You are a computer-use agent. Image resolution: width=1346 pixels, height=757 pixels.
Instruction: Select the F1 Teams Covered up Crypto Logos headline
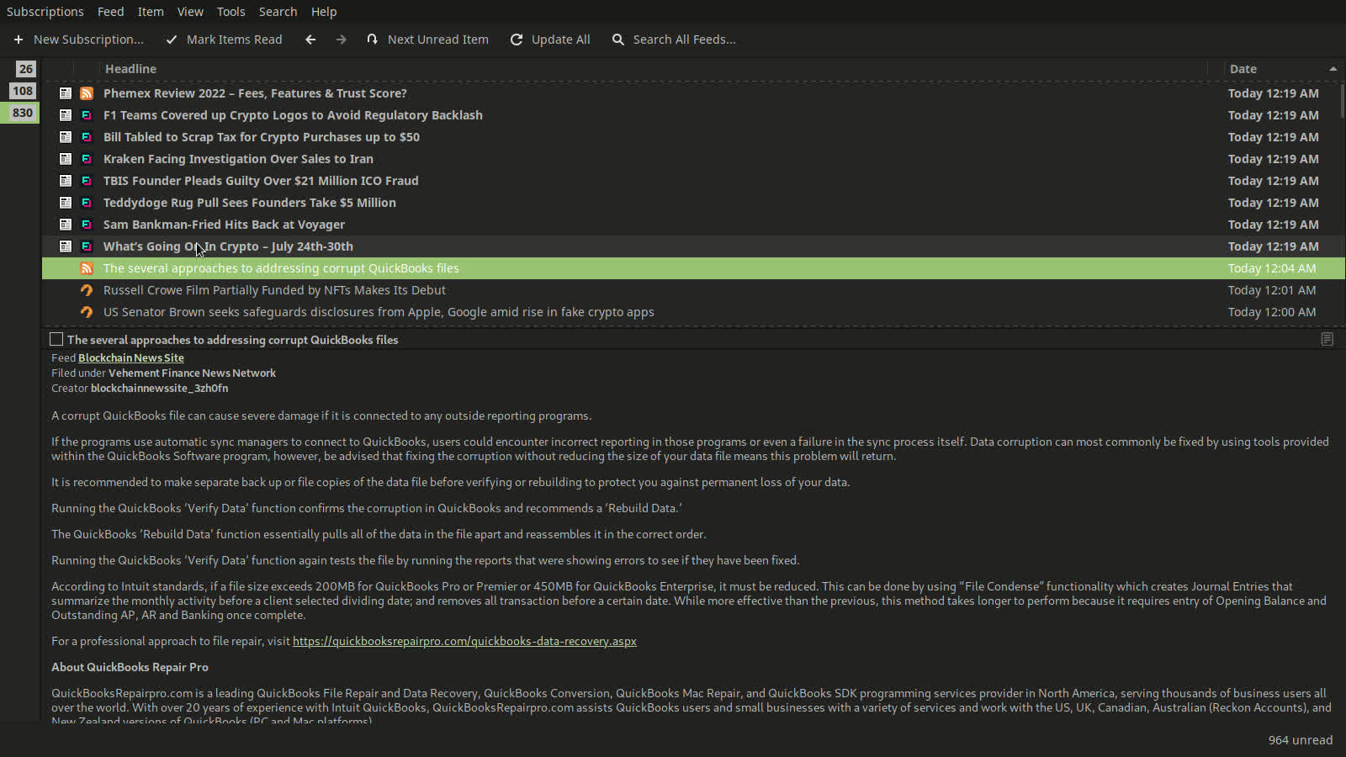pos(293,115)
